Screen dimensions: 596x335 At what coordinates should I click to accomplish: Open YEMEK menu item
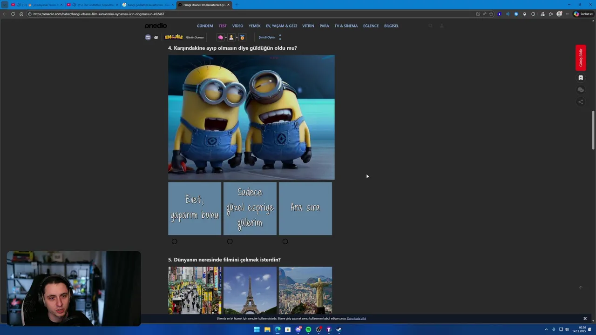(254, 26)
